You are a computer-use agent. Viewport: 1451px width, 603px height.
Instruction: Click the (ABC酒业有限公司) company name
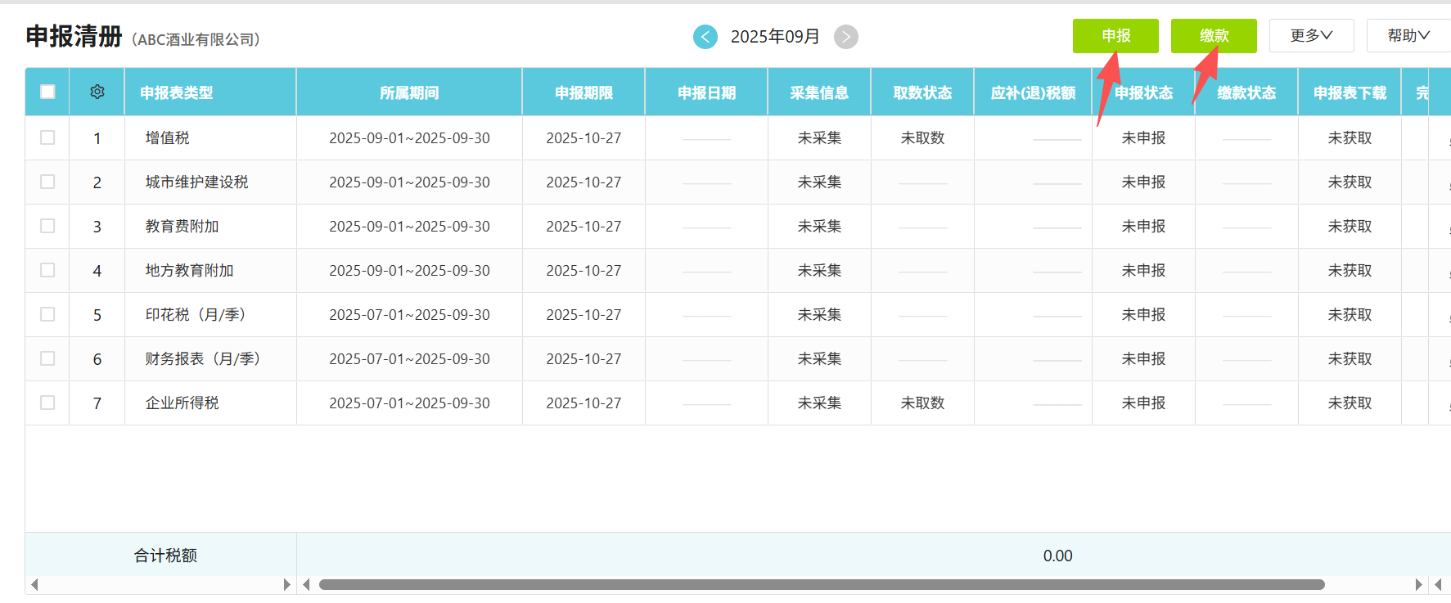(196, 39)
